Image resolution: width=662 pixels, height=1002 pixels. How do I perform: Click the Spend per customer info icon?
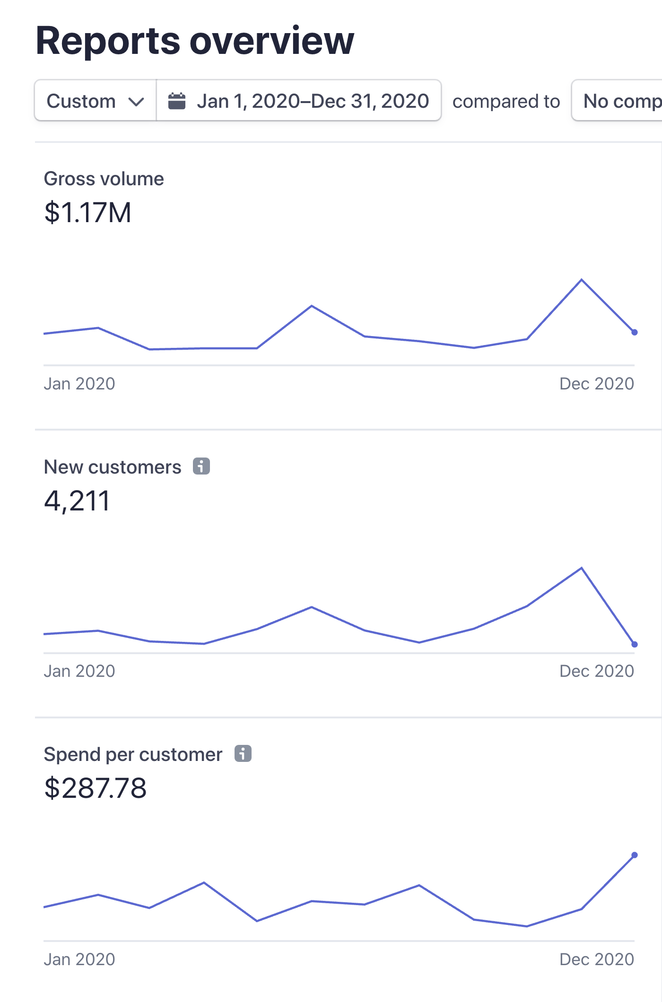[243, 754]
